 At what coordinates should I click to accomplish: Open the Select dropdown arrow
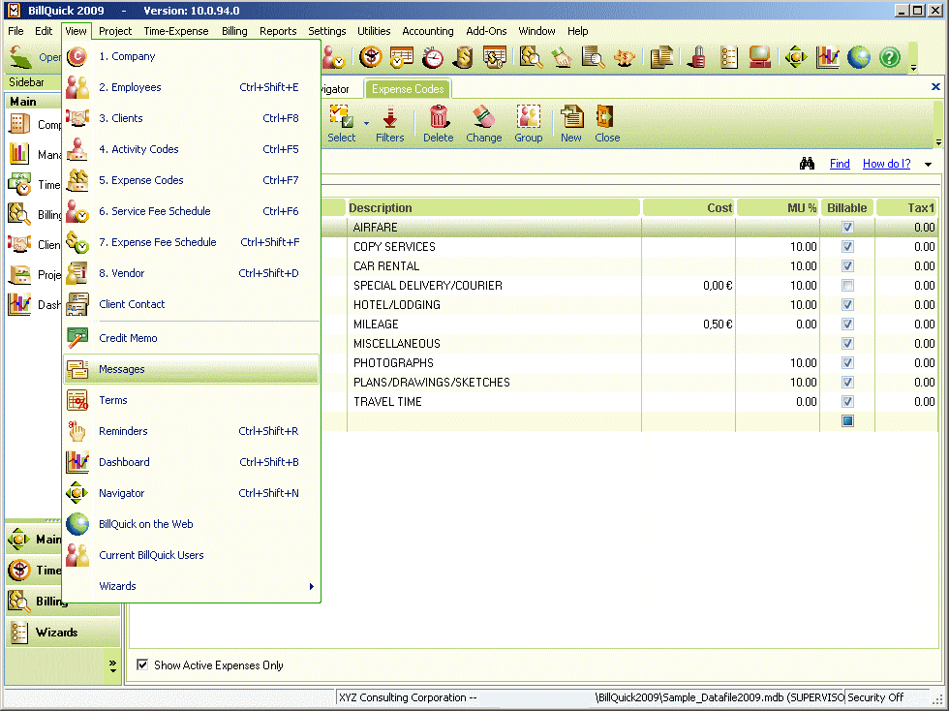tap(366, 124)
